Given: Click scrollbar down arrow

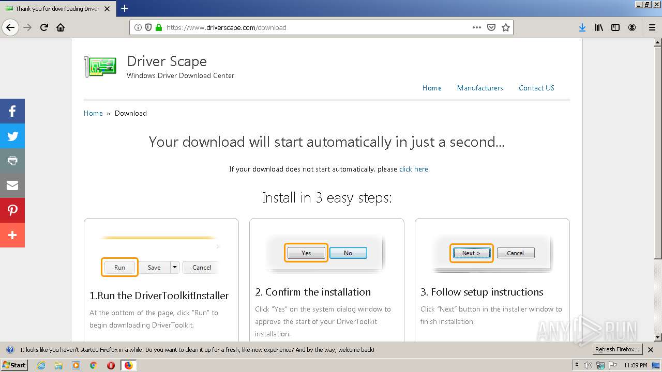Looking at the screenshot, I should coord(657,337).
